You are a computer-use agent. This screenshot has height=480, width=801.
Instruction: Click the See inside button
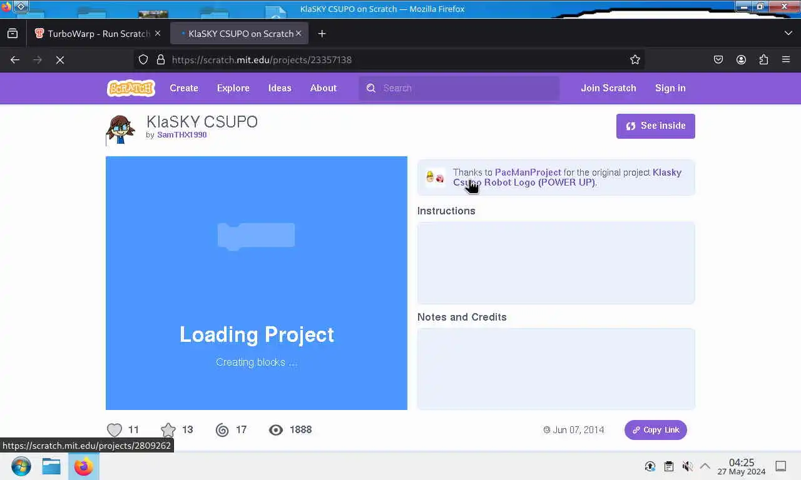655,126
